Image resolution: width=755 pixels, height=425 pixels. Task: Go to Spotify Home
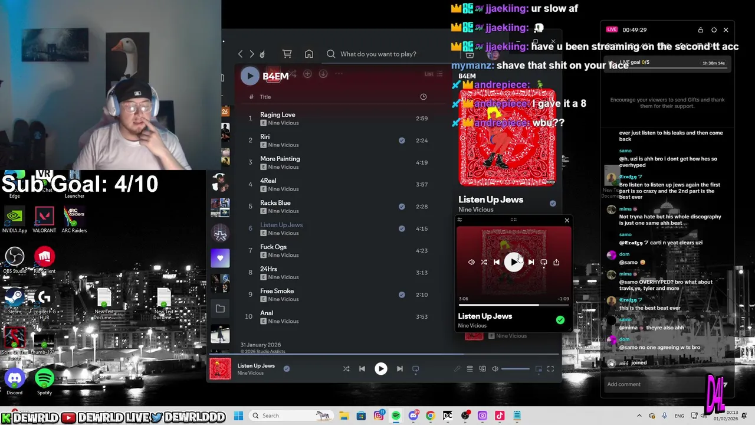[x=309, y=54]
